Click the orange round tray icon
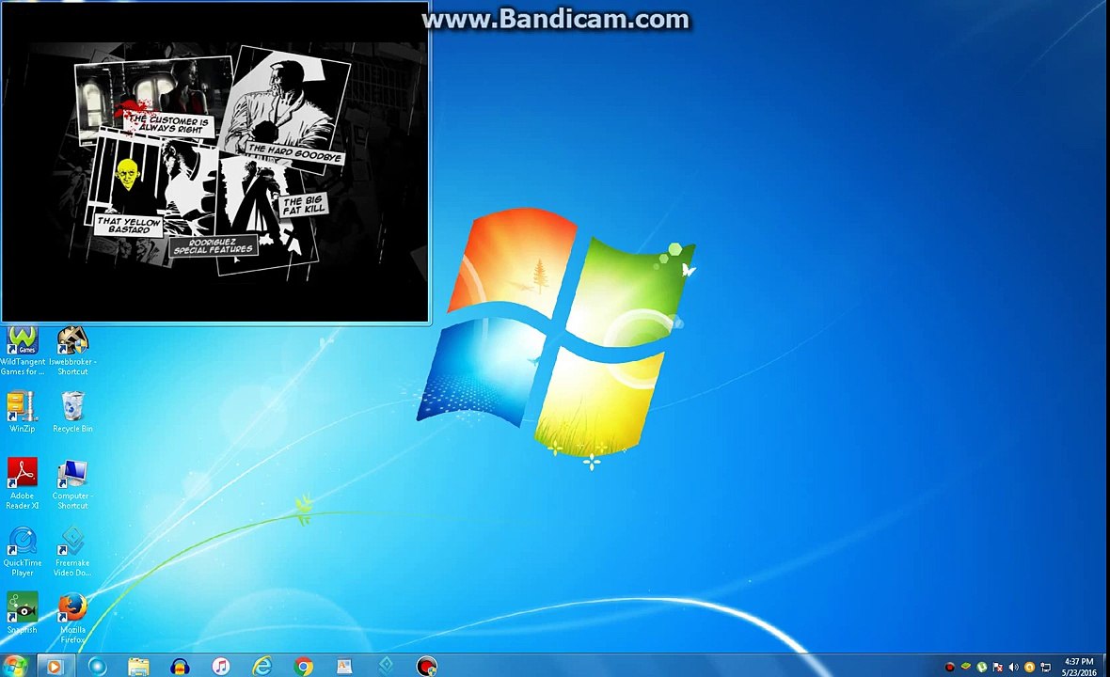 tap(1029, 667)
